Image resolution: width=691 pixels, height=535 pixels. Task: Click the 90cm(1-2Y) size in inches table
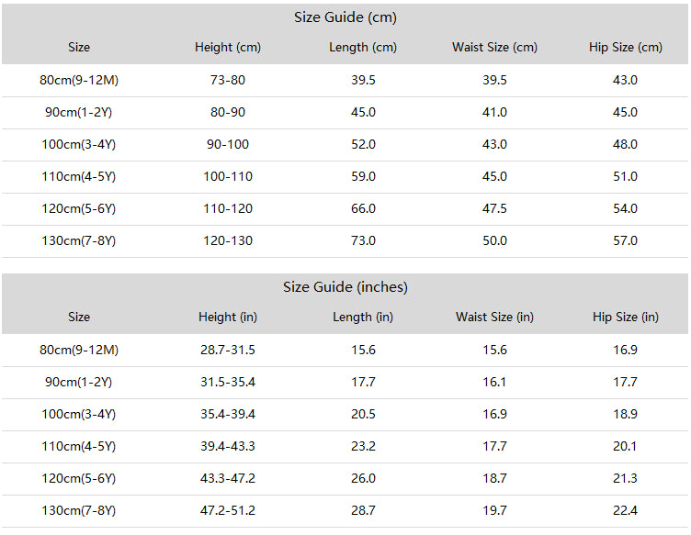(78, 382)
